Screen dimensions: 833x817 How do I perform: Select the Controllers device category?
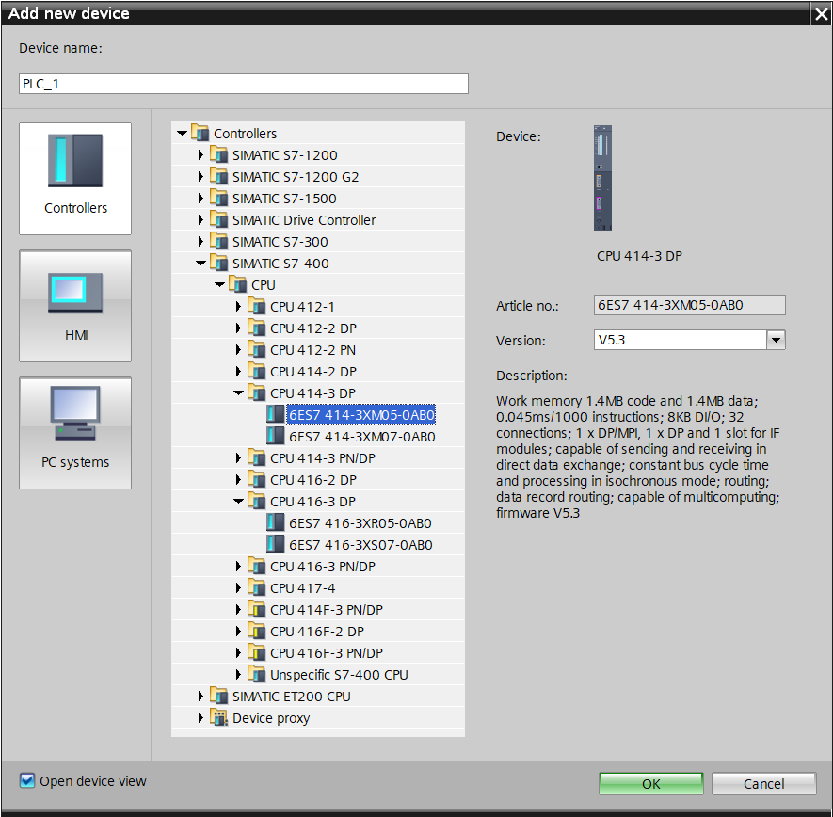tap(75, 179)
